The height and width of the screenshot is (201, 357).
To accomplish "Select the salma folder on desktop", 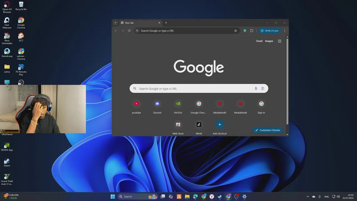I will [7, 68].
